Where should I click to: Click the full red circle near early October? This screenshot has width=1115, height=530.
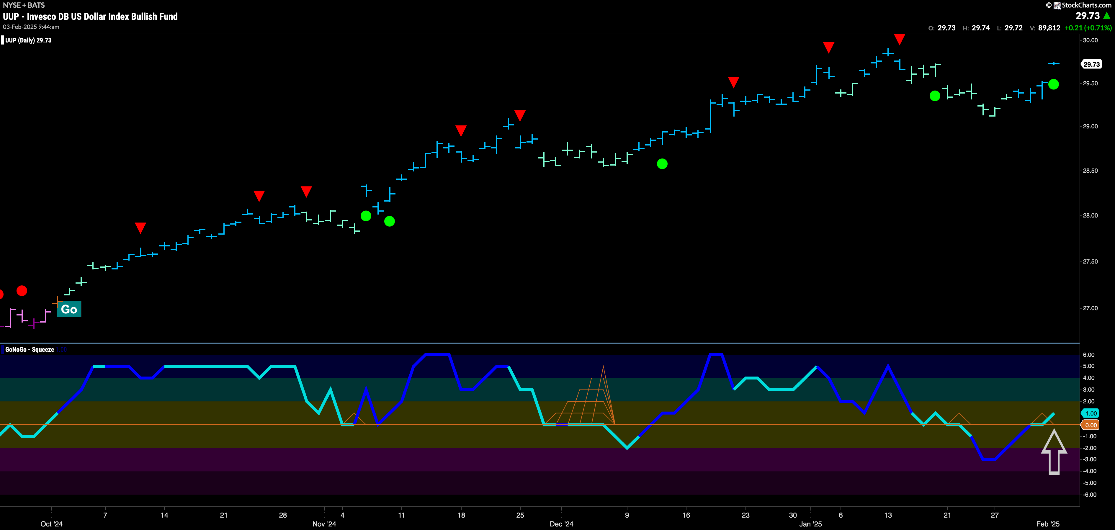[22, 291]
